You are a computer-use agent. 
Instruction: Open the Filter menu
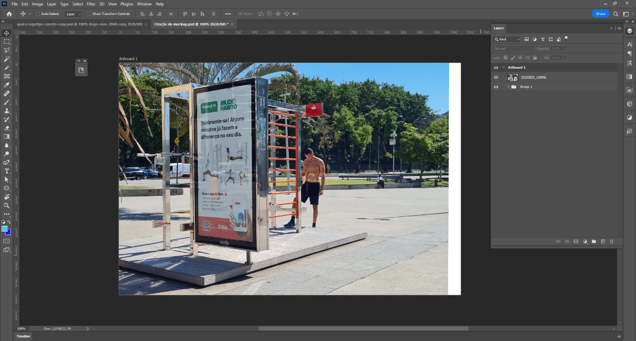coord(91,4)
